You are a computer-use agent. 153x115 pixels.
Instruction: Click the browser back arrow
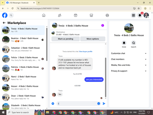coord(3,8)
